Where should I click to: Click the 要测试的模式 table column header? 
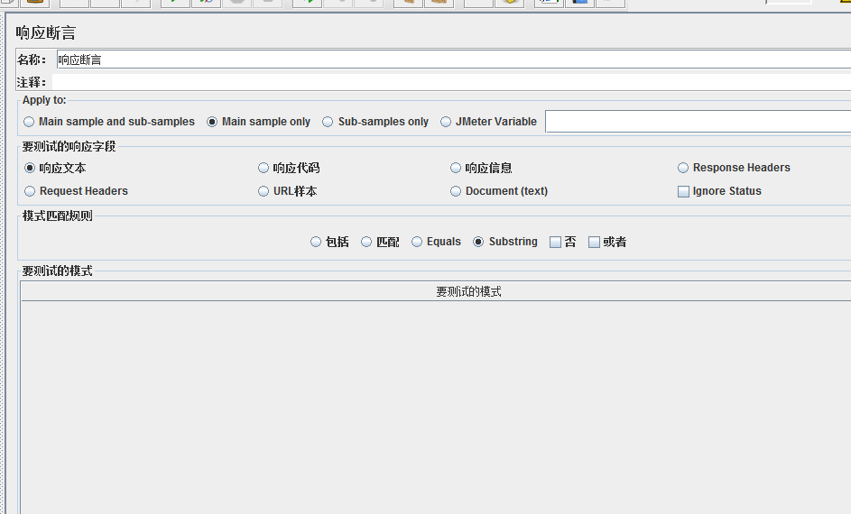(x=436, y=291)
